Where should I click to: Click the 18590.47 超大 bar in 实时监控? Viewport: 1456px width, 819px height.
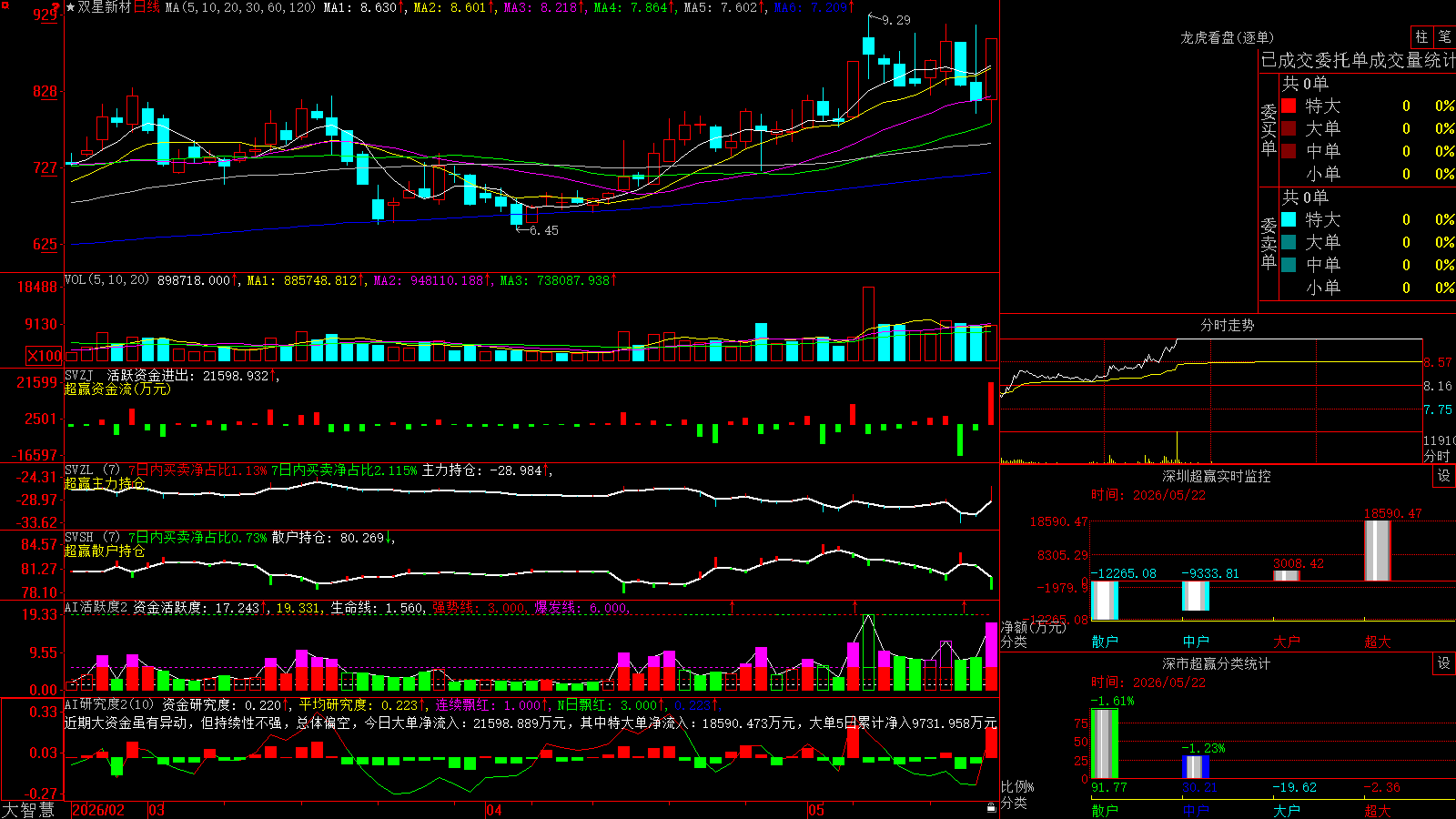(x=1378, y=551)
